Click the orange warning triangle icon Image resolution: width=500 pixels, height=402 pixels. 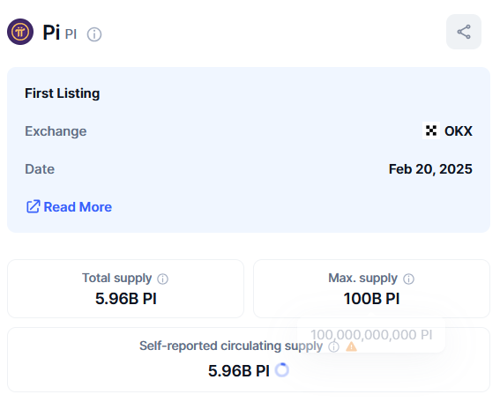[351, 346]
